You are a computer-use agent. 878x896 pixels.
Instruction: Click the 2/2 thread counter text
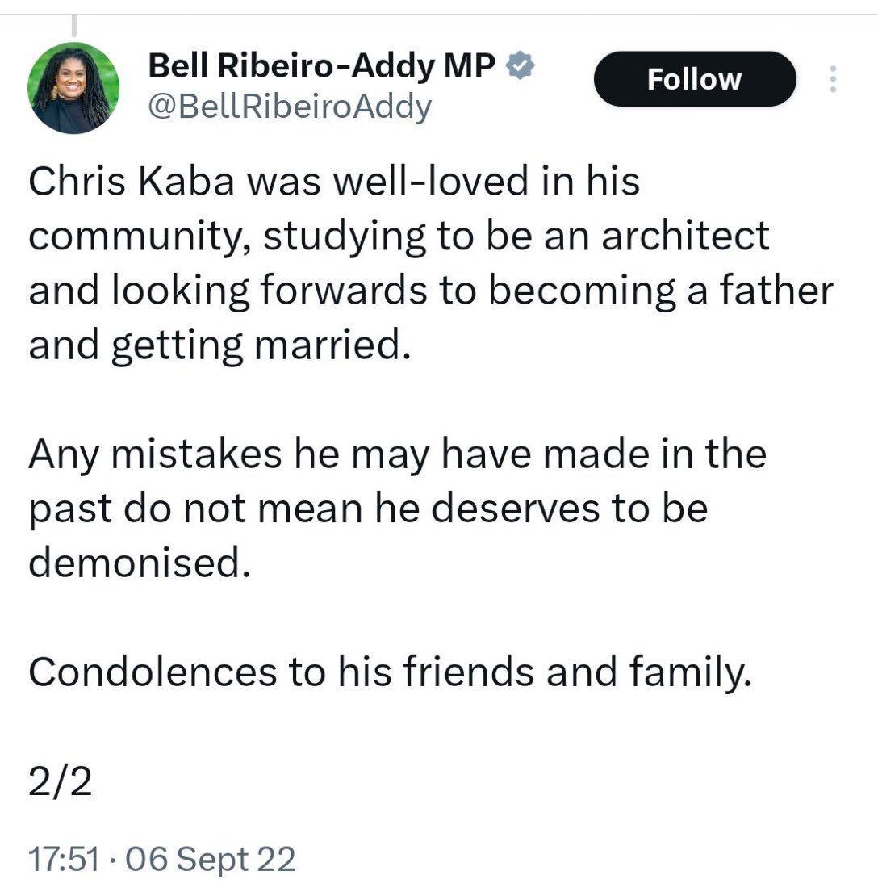[x=60, y=782]
